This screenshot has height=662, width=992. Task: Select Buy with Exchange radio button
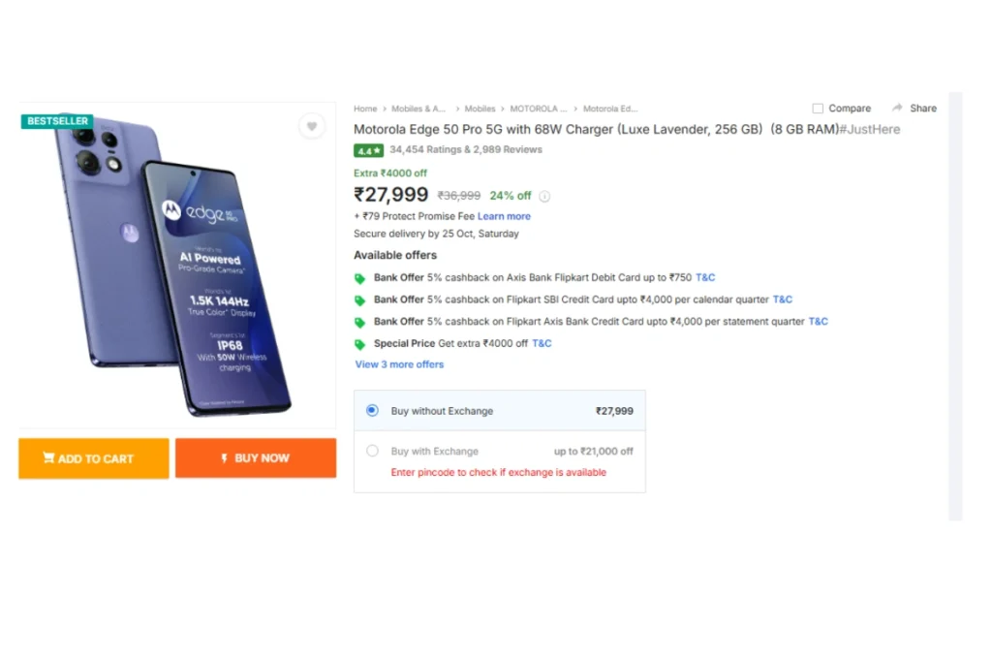[x=372, y=451]
